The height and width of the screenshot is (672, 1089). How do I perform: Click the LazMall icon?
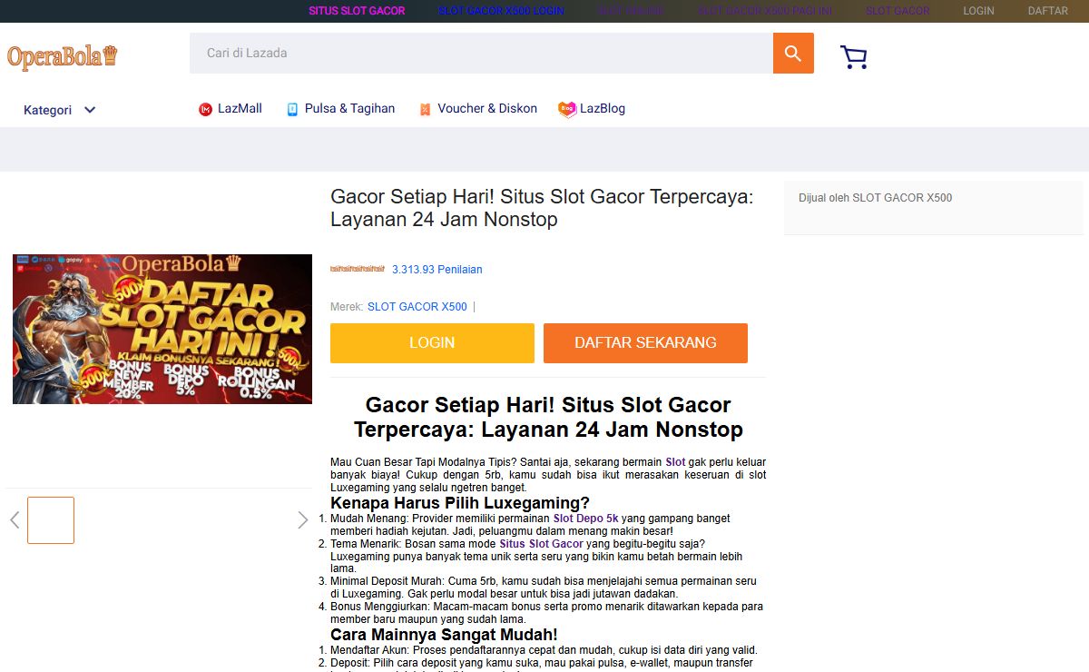pos(205,109)
